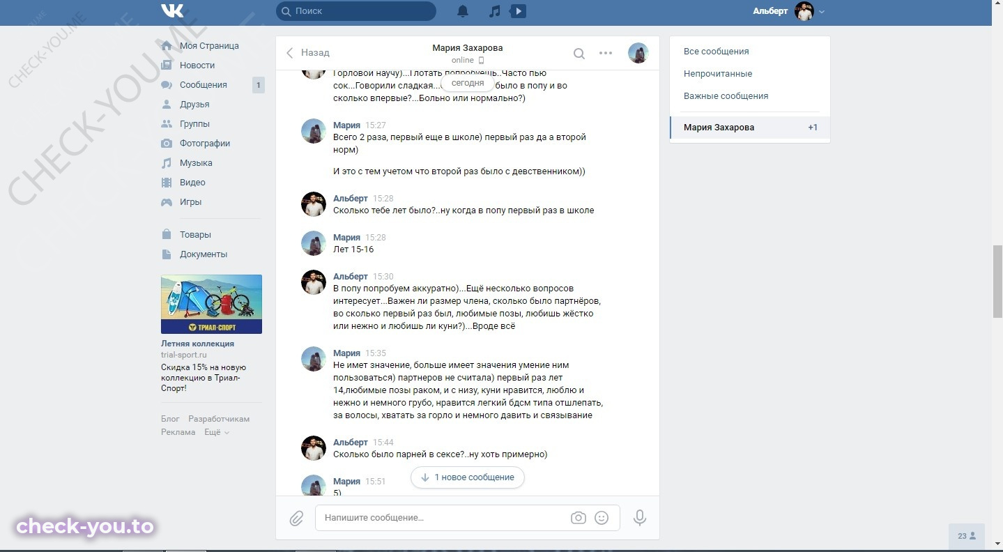Click the news icon beside Новости
Screen dimensions: 1003x552
coord(167,65)
